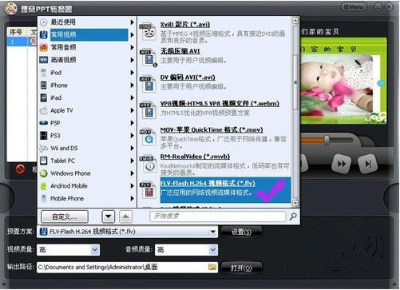
Task: Click the 打开(O) open button
Action: 241,268
